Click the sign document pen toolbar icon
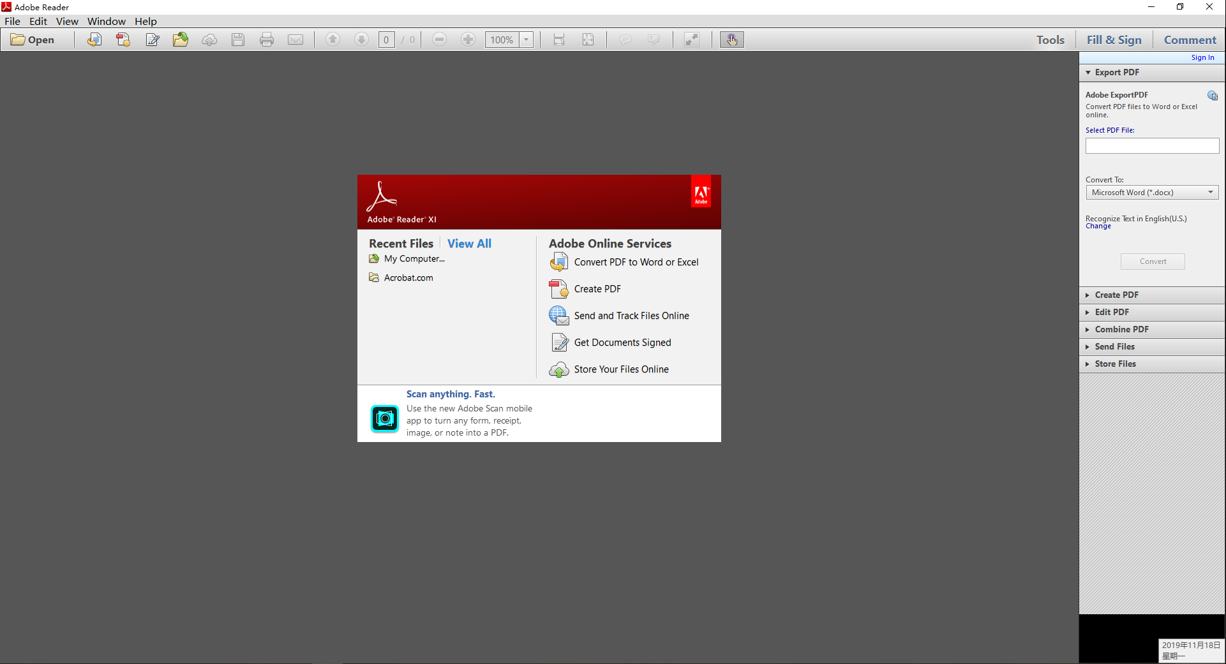This screenshot has height=664, width=1226. tap(152, 40)
